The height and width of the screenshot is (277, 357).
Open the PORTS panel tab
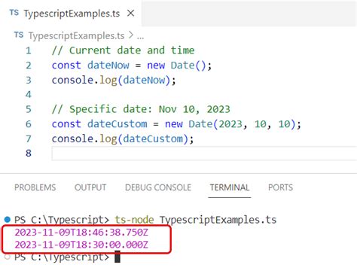point(280,187)
